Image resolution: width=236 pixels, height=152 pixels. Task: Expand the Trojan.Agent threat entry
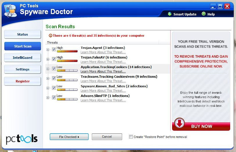(48, 49)
